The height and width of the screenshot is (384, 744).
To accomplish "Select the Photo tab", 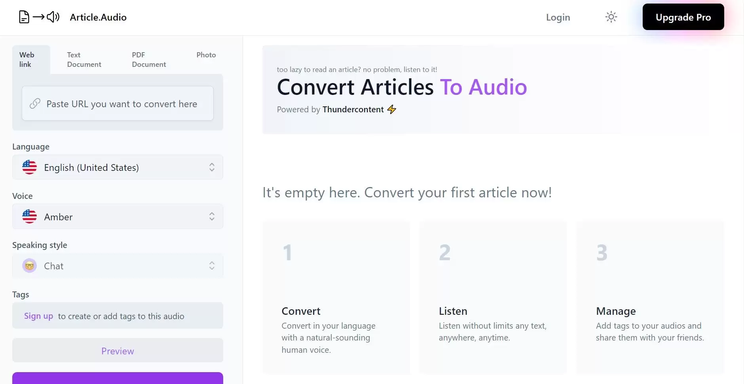I will coord(206,55).
